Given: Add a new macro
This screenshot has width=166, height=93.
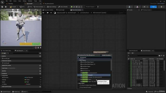Looking at the screenshot, I should [x=40, y=71].
